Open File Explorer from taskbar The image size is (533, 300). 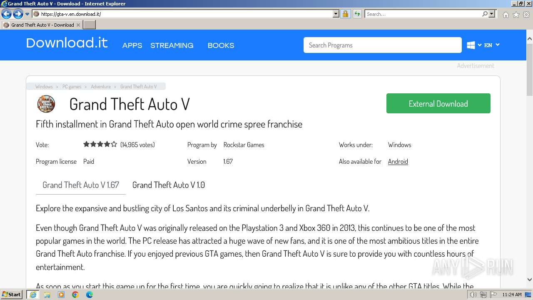click(47, 295)
